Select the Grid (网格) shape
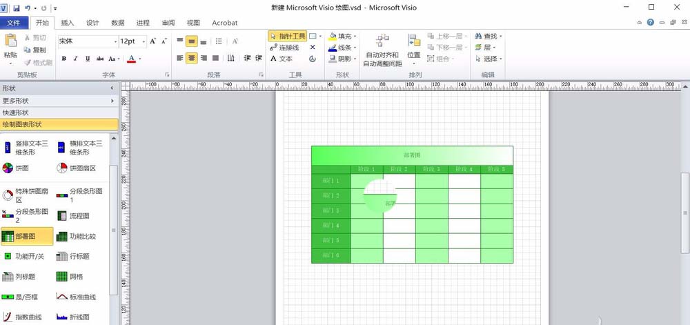Screen dimensions: 690x325 click(70, 277)
